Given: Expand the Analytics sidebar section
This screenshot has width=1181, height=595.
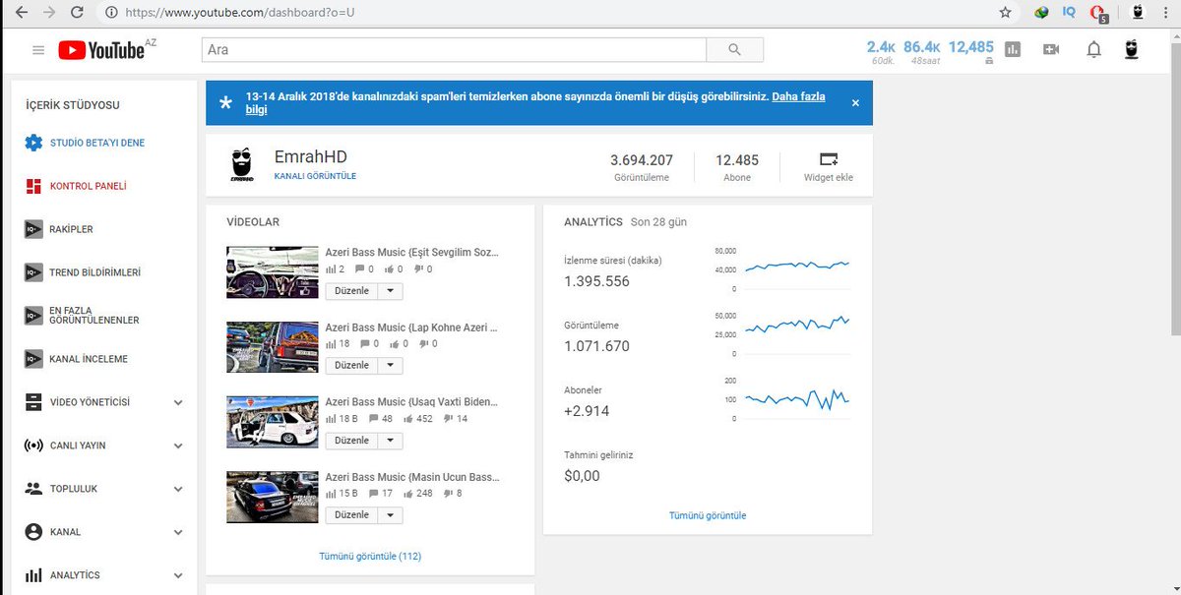Looking at the screenshot, I should (178, 575).
